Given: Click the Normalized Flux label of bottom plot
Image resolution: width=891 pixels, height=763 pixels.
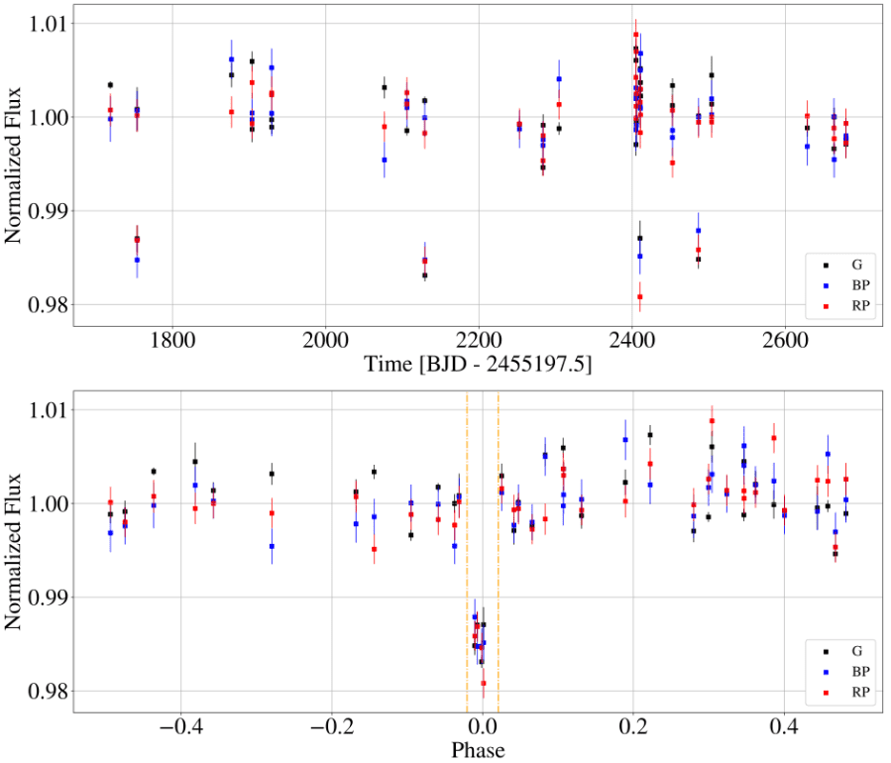Looking at the screenshot, I should pos(13,552).
